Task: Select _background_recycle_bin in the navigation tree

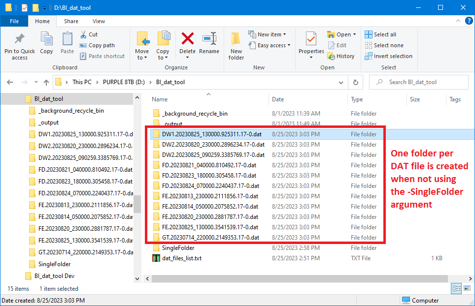Action: click(71, 111)
